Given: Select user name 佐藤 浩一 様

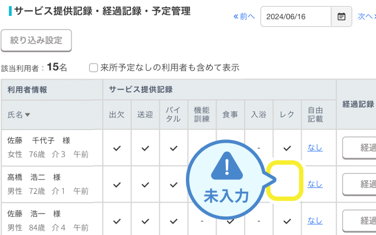Looking at the screenshot, I should [x=34, y=214].
